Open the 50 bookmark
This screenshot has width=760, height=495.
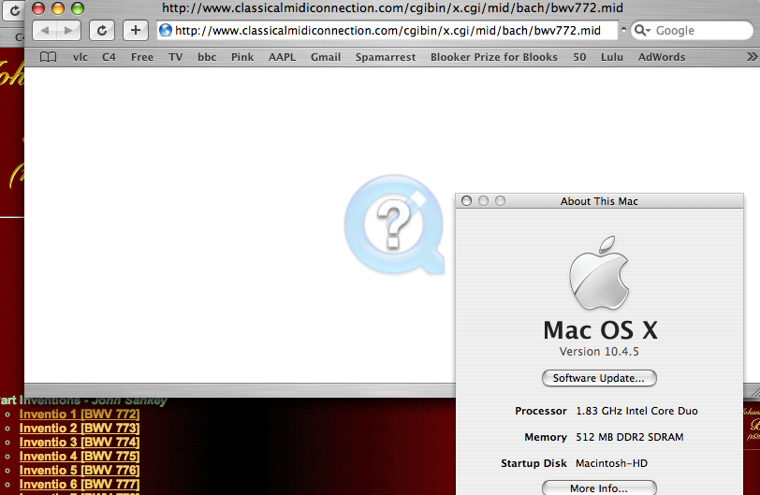pyautogui.click(x=579, y=57)
